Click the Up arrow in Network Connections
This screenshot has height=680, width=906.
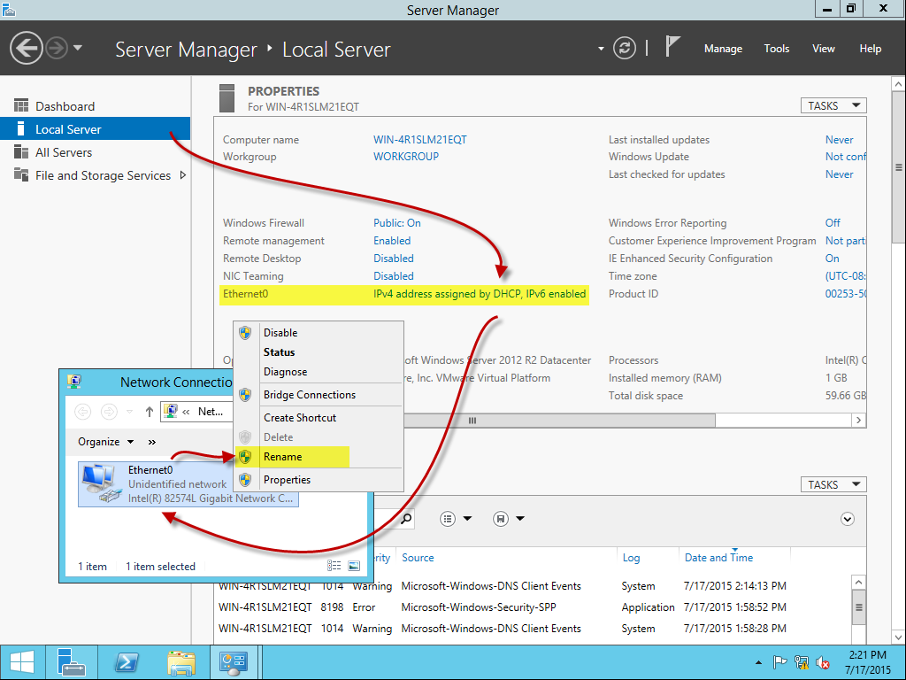(x=150, y=412)
